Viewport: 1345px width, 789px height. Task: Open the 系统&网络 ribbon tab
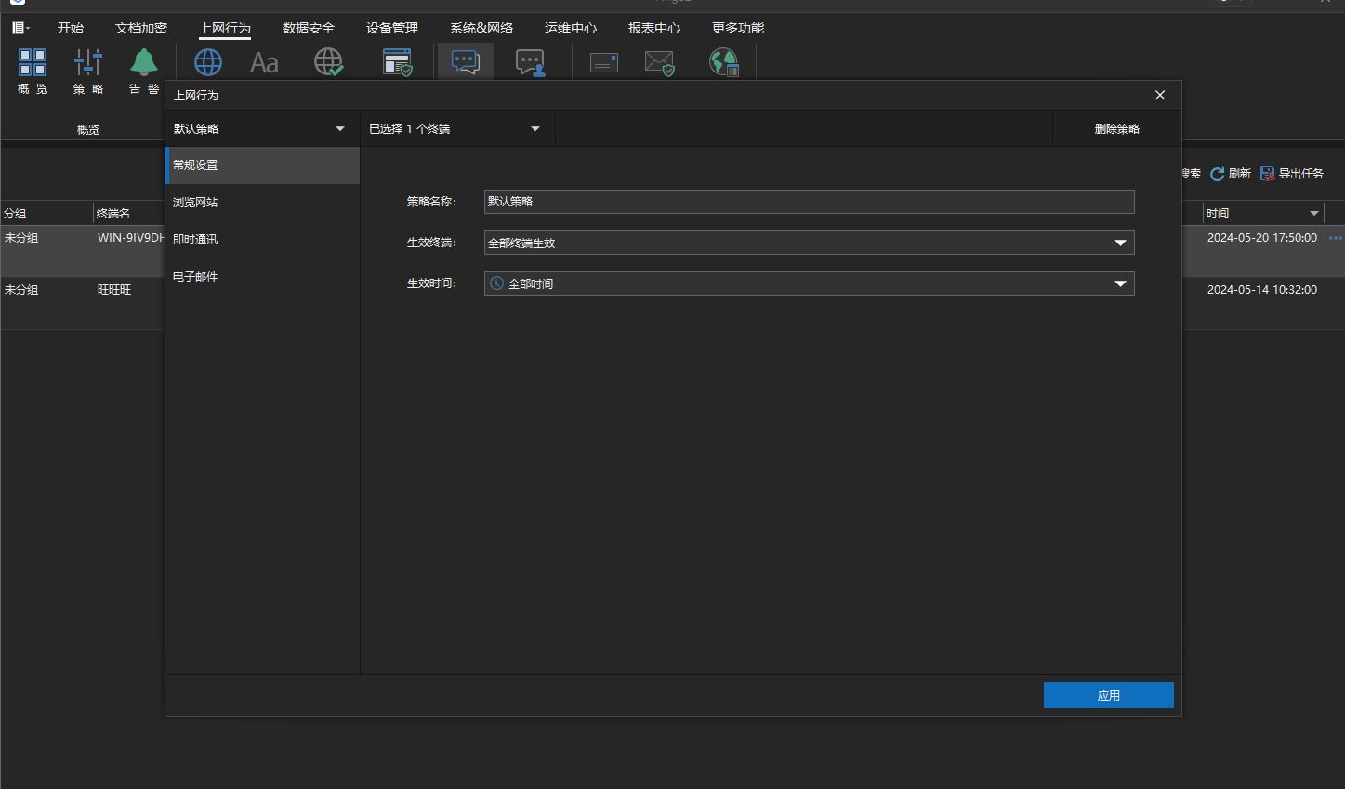click(481, 28)
